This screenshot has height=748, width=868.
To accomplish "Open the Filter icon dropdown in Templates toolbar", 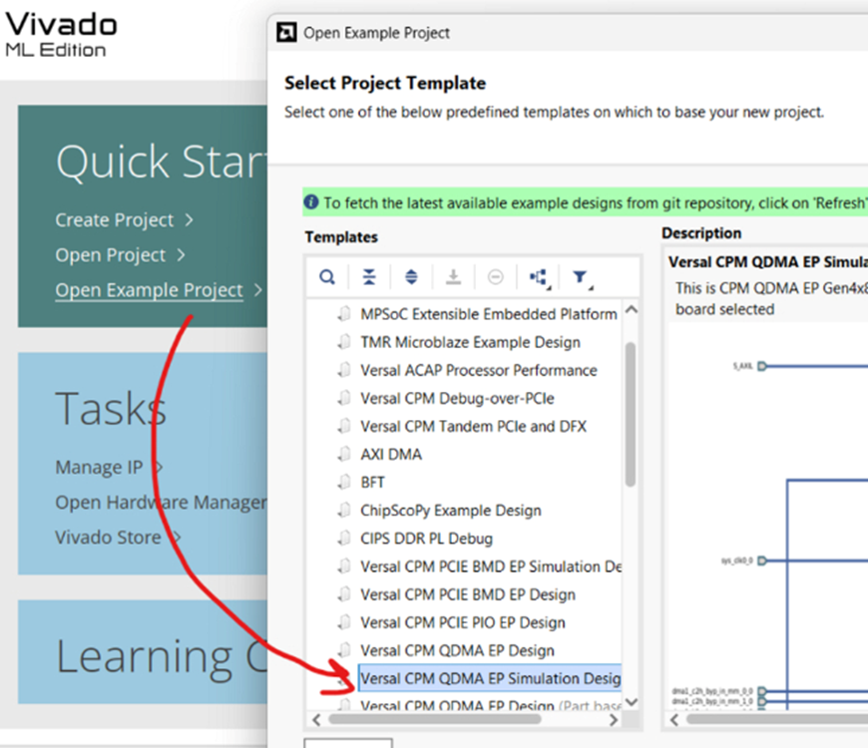I will pos(583,277).
